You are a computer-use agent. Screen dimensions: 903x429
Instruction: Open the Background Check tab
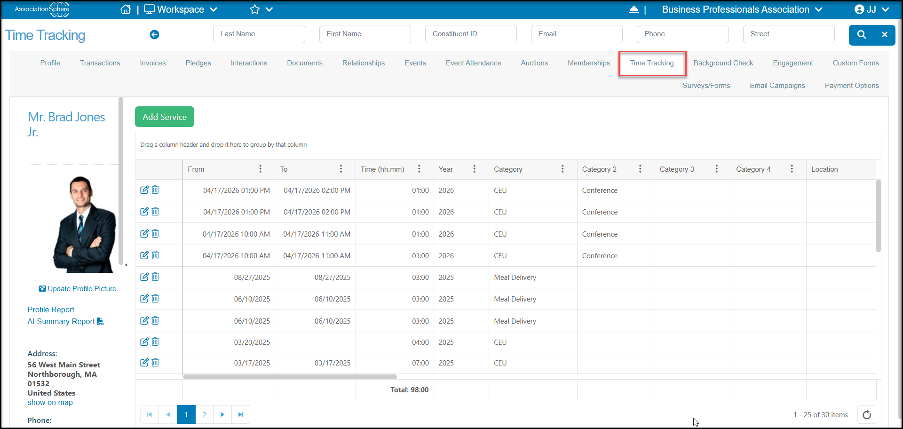[723, 63]
